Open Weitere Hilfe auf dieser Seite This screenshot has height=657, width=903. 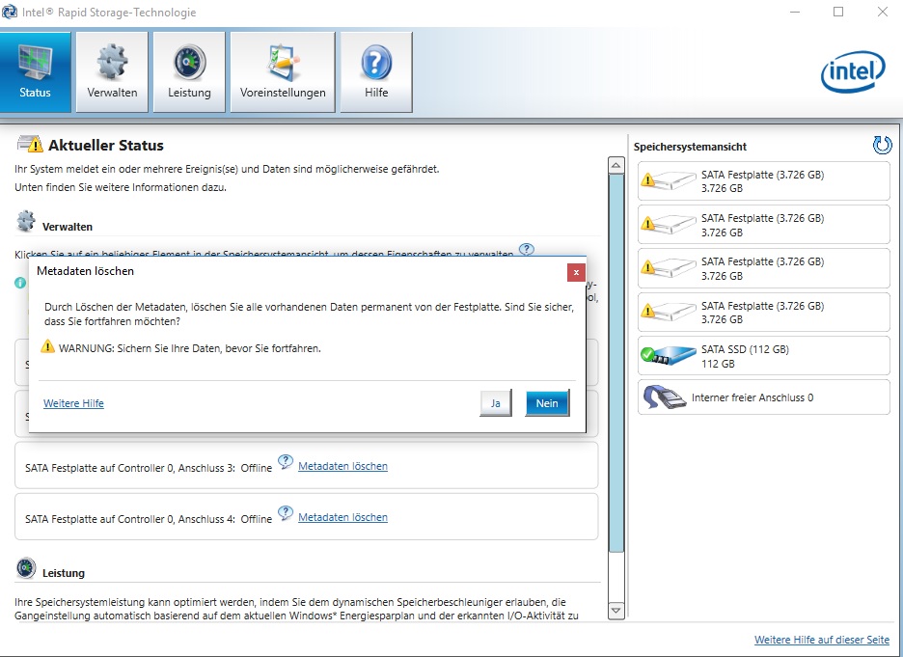(x=822, y=640)
